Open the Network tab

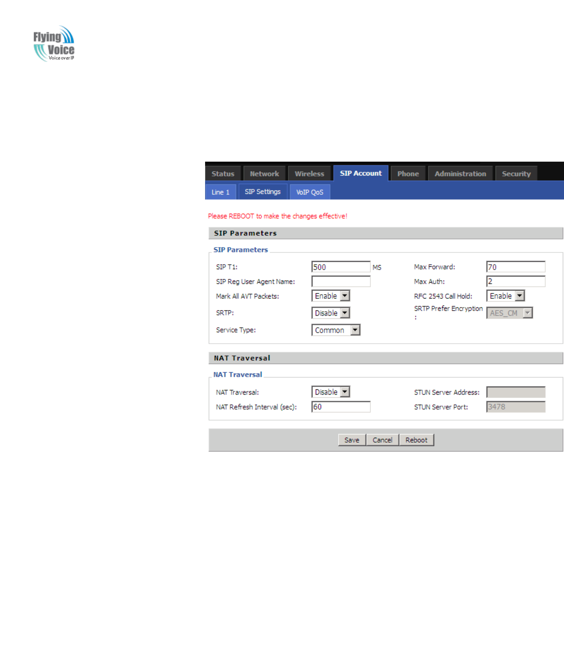click(265, 173)
